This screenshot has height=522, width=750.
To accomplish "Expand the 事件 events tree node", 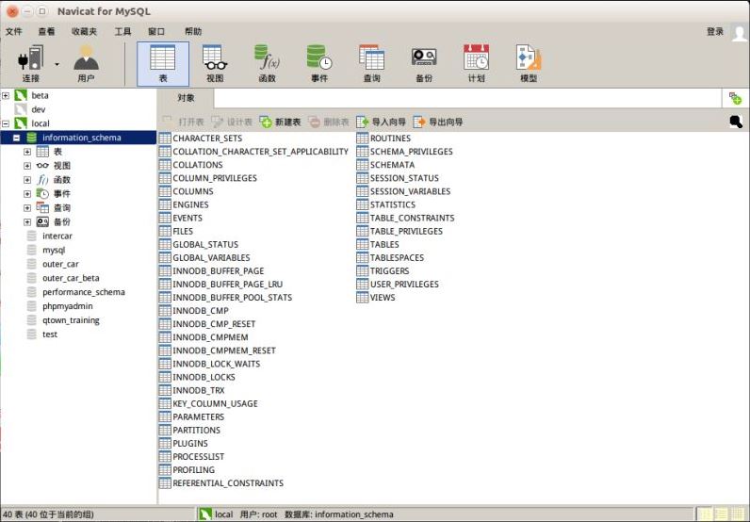I will 27,194.
